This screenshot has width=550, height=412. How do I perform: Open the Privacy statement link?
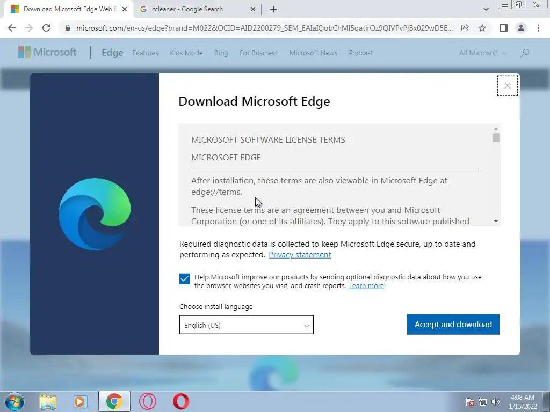300,255
